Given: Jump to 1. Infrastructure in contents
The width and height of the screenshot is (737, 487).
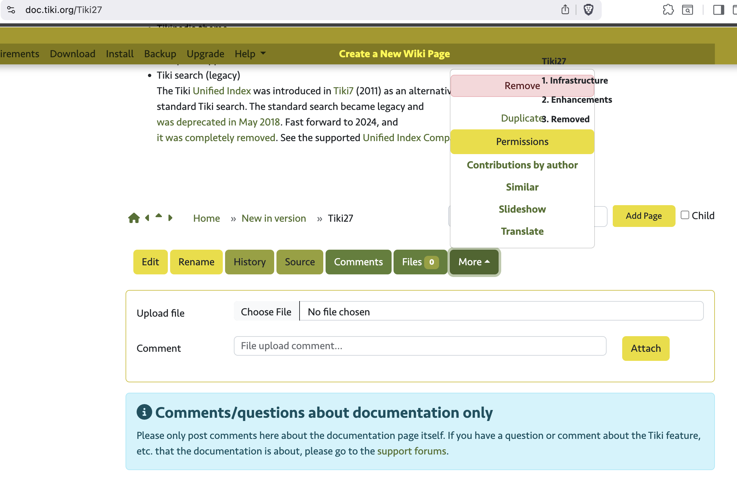Looking at the screenshot, I should [x=575, y=80].
